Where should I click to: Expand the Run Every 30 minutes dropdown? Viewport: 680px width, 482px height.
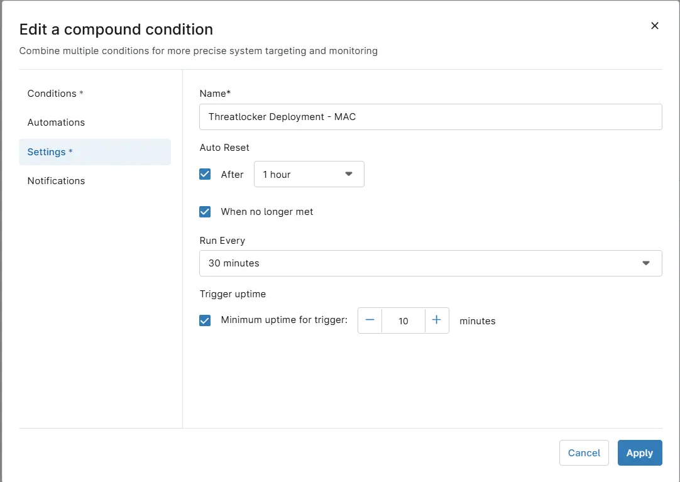[x=430, y=263]
